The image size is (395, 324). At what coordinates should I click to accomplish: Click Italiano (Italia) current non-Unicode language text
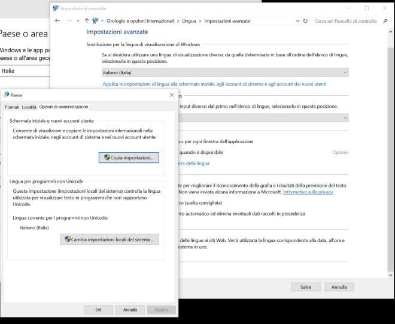pyautogui.click(x=35, y=228)
